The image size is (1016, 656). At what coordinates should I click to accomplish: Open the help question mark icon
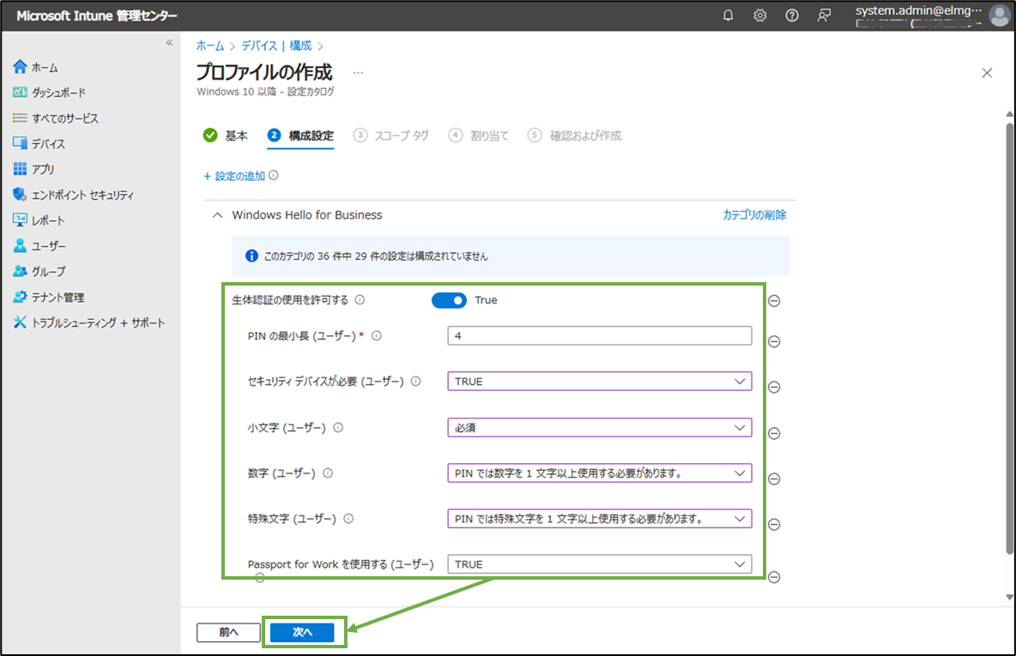coord(792,15)
